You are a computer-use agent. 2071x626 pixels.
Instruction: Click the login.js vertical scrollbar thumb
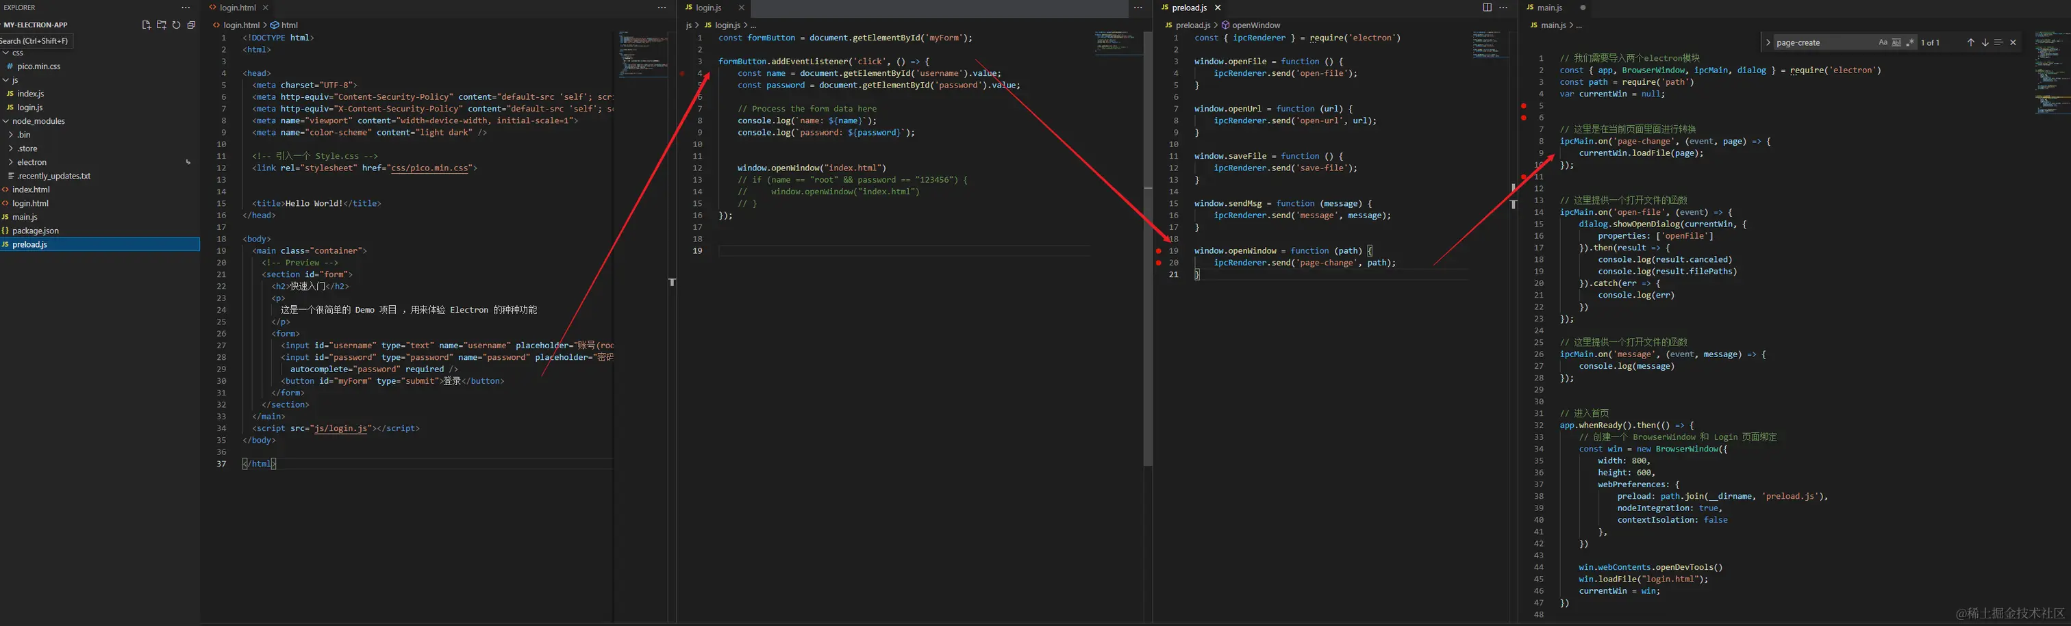point(1148,248)
